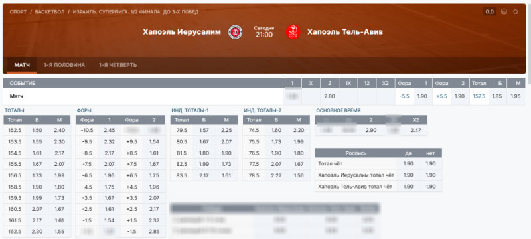Pick odds 2.32 for handicap -9.5
The height and width of the screenshot is (239, 531).
(x=109, y=142)
